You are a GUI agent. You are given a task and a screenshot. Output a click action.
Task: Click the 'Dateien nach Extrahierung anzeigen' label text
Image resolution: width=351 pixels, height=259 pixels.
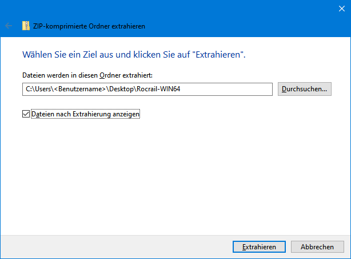tap(86, 114)
